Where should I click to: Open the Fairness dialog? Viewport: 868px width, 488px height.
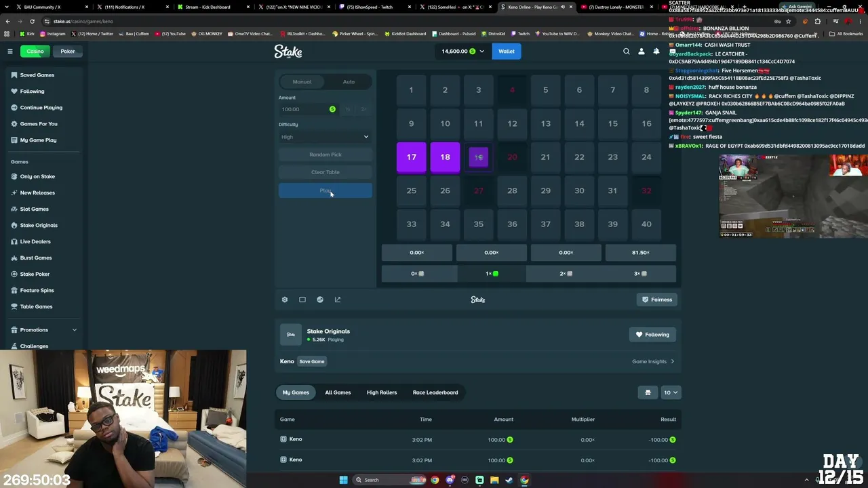(658, 300)
